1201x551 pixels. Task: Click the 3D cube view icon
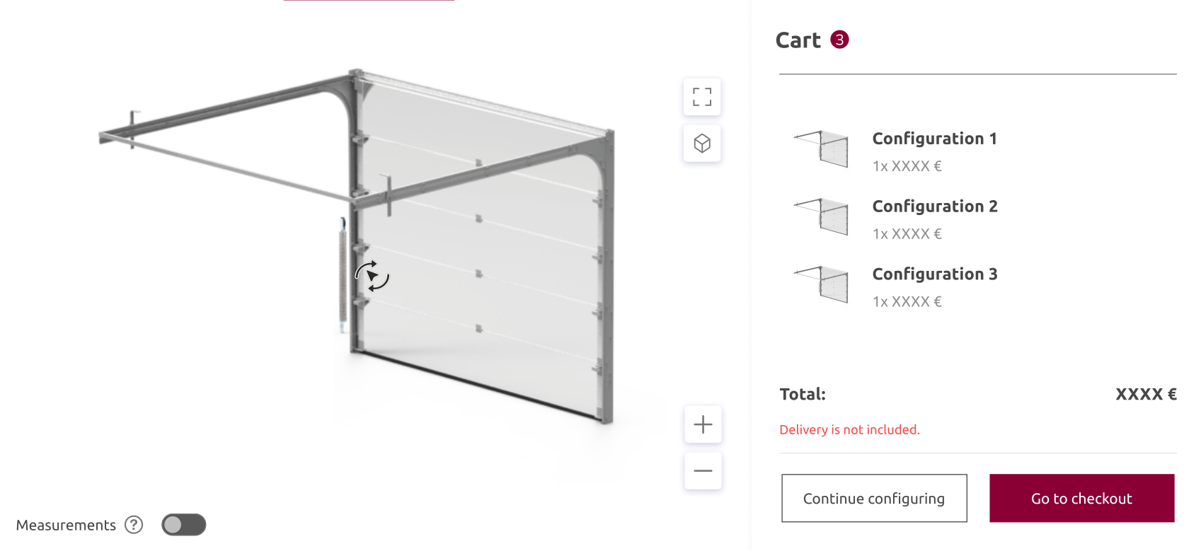(702, 144)
